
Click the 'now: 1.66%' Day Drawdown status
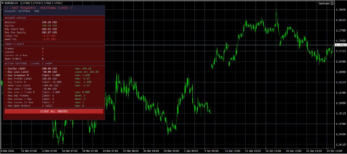tap(82, 75)
